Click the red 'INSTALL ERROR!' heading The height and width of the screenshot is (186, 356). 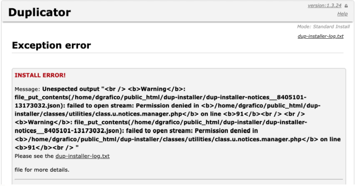point(40,75)
